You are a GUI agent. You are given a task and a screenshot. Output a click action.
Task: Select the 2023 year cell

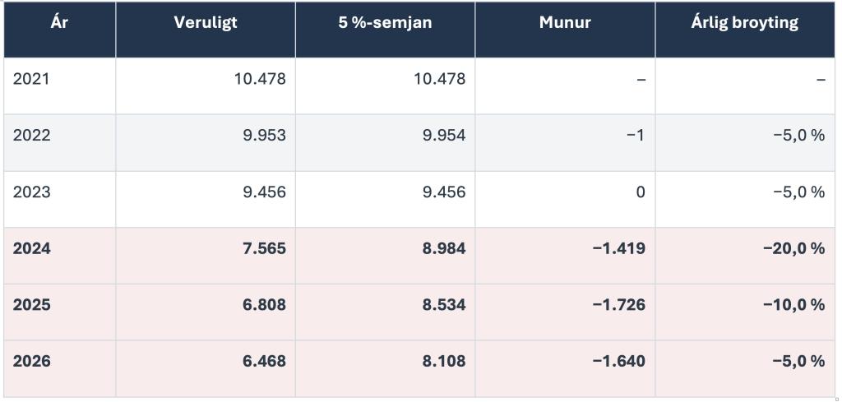pos(59,199)
